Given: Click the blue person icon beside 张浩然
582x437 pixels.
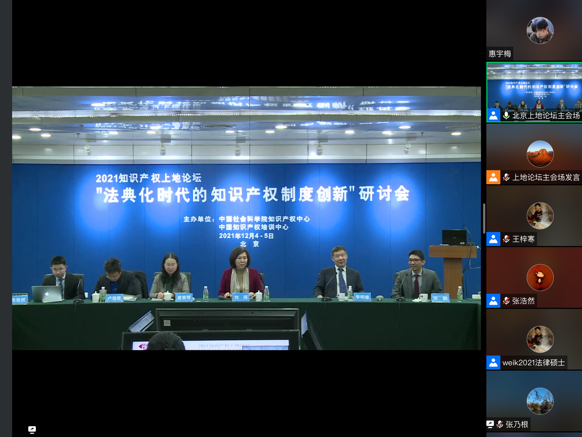Looking at the screenshot, I should coord(493,301).
